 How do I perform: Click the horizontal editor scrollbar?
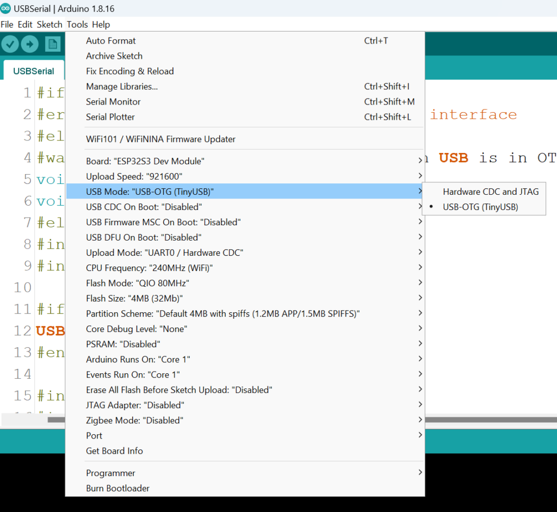[x=490, y=420]
